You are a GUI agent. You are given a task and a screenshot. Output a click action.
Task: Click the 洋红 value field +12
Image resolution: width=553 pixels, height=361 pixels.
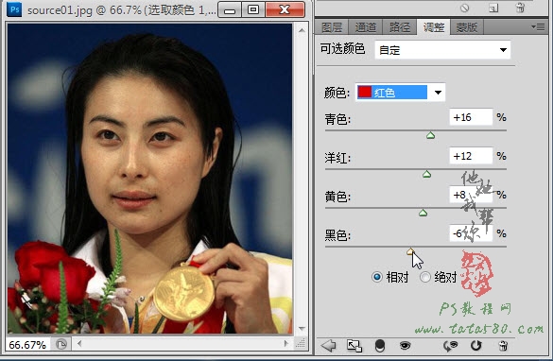[x=471, y=156]
